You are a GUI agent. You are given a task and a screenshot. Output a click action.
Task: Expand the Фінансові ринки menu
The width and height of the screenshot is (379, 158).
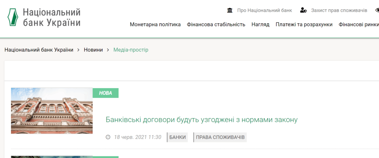pos(358,25)
